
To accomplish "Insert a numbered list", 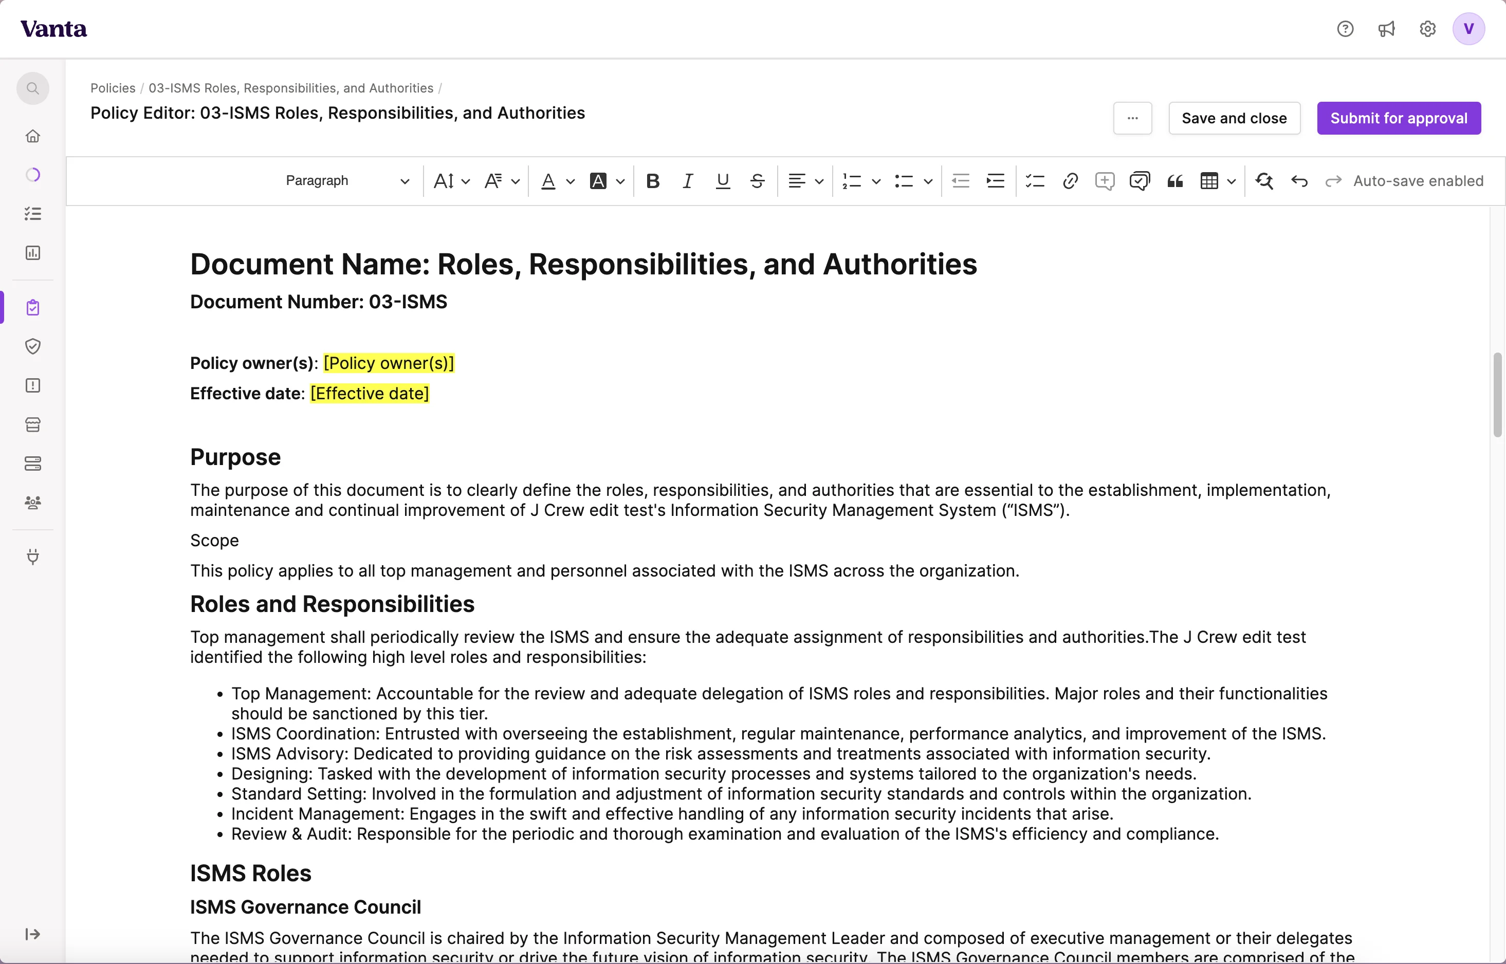I will coord(852,181).
